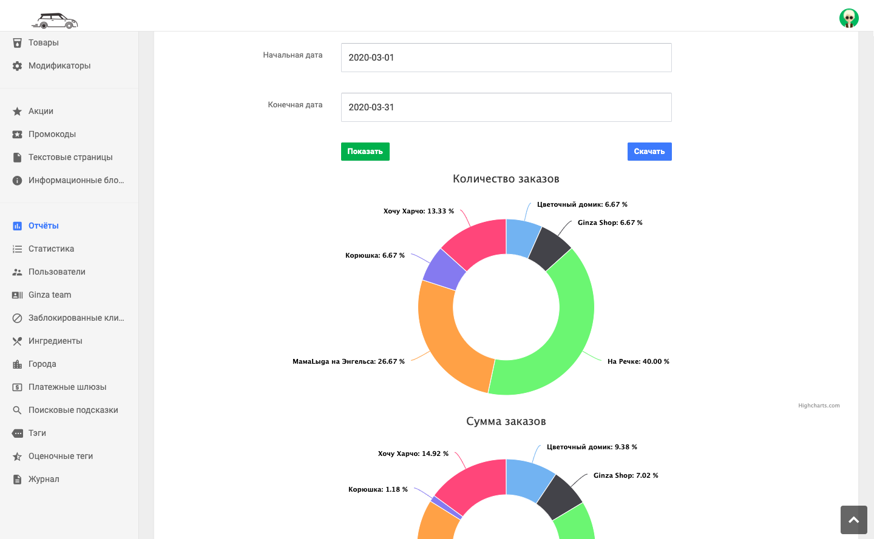Open the Статистика menu item
The image size is (874, 539).
[x=51, y=249]
